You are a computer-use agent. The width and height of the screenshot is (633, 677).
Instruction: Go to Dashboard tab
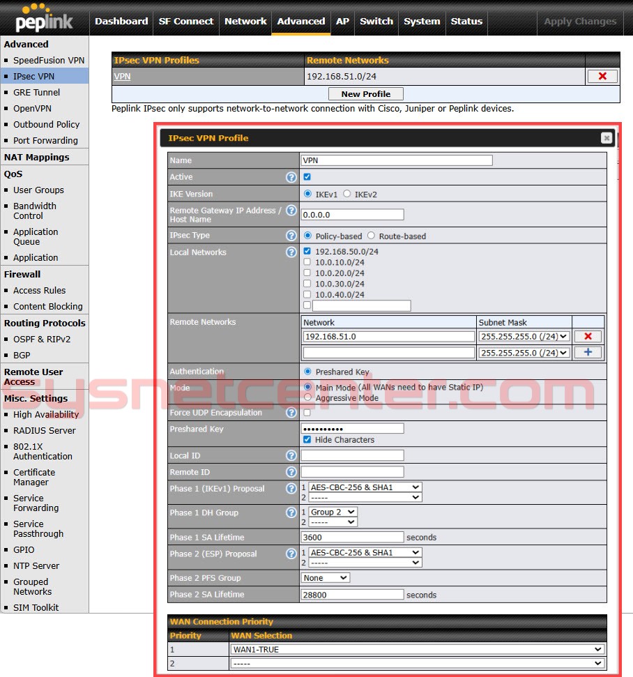(x=121, y=21)
